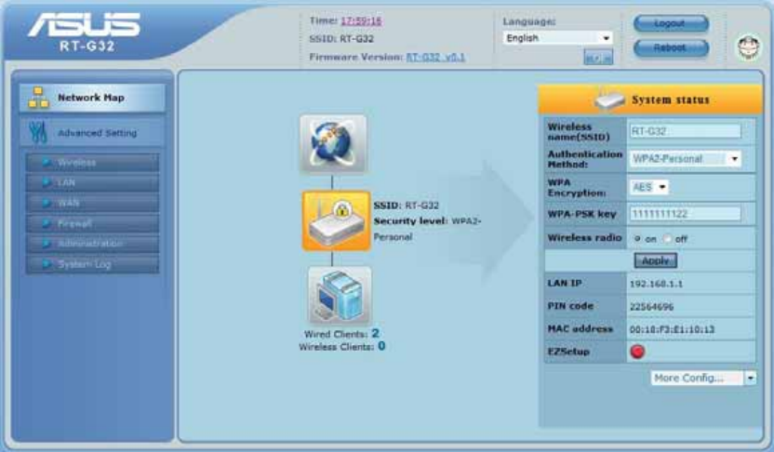Click the Reboot button
Image resolution: width=774 pixels, height=452 pixels.
click(x=671, y=47)
